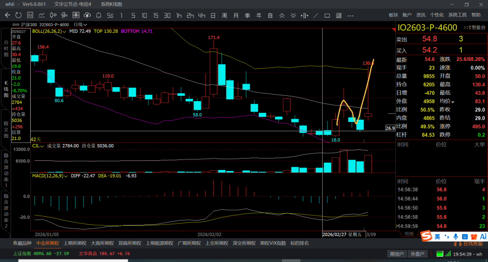This screenshot has width=488, height=262.
Task: Switch to the 日 daily period
Action: tap(213, 15)
